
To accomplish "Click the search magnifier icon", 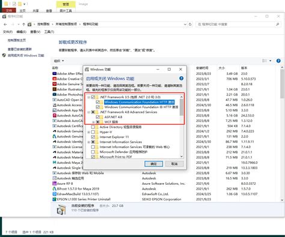I will (x=278, y=25).
